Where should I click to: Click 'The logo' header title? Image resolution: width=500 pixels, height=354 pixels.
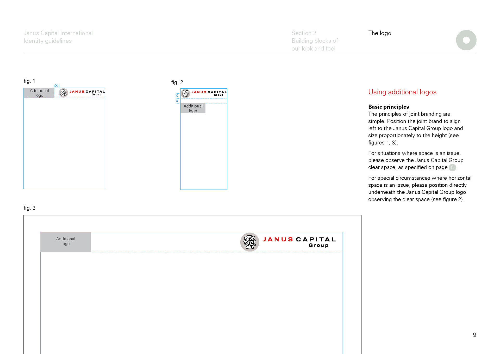(379, 33)
